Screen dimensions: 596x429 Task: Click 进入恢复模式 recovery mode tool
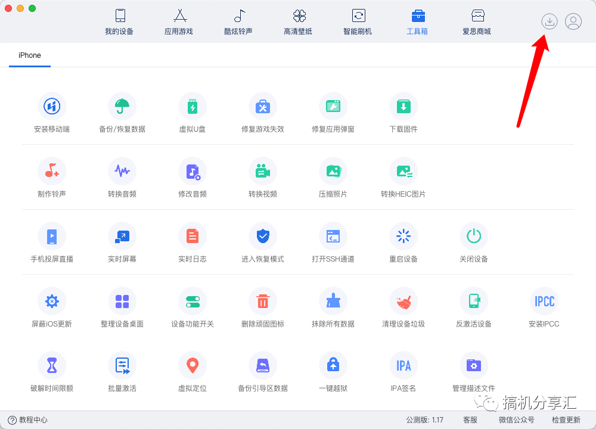pos(263,241)
